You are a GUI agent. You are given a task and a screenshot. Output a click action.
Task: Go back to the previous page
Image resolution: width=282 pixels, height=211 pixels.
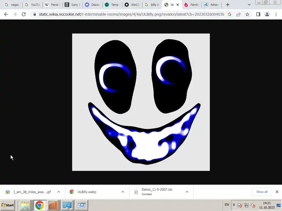6,14
